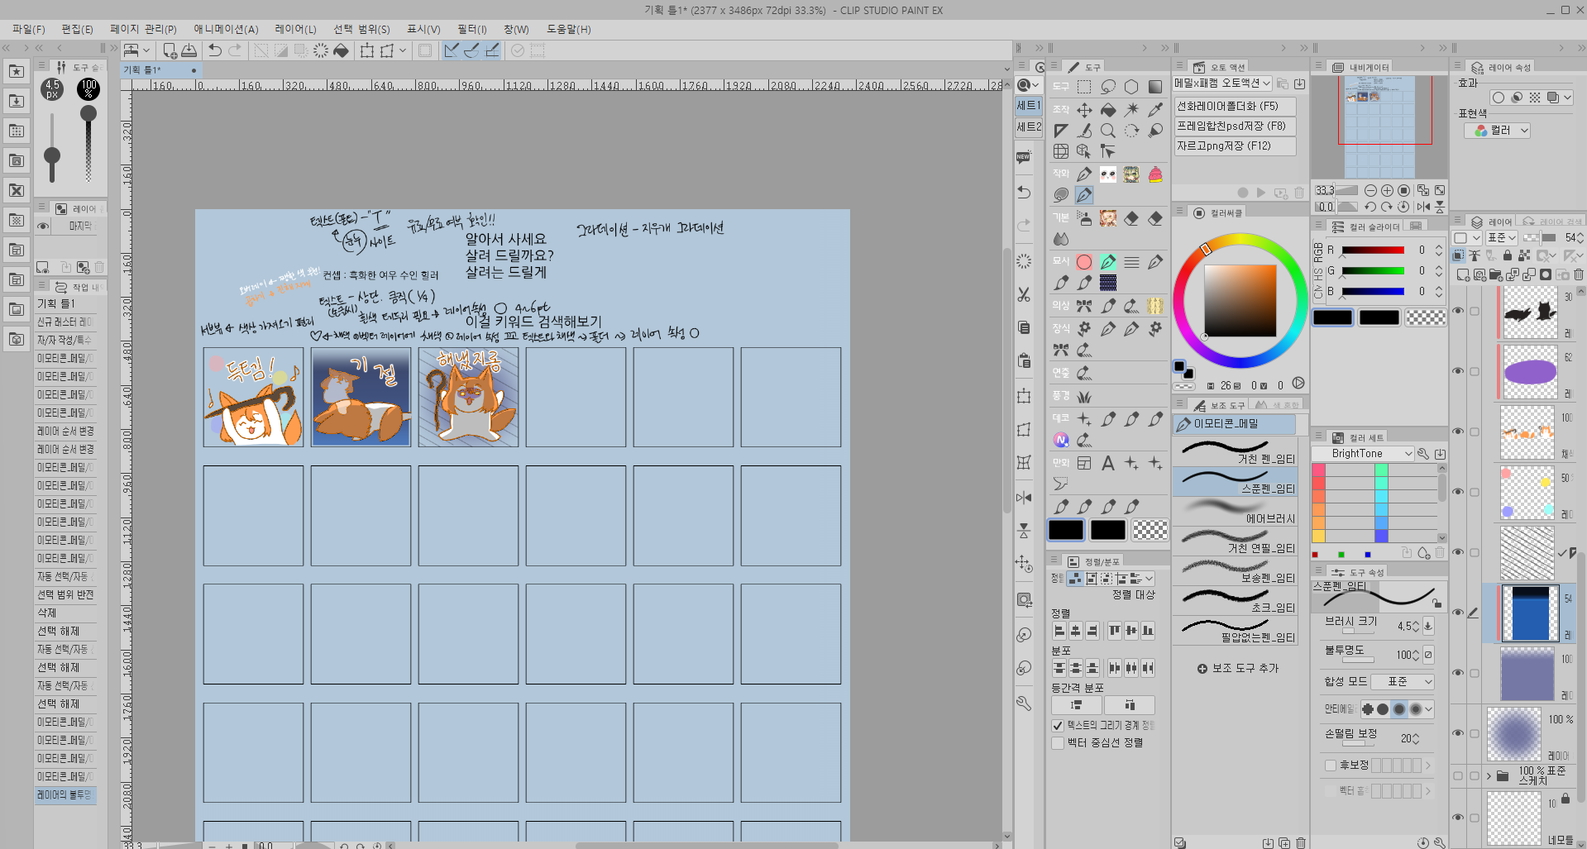This screenshot has height=849, width=1587.
Task: Open 메밀x패캠 오토액션 set dropdown
Action: click(x=1222, y=83)
